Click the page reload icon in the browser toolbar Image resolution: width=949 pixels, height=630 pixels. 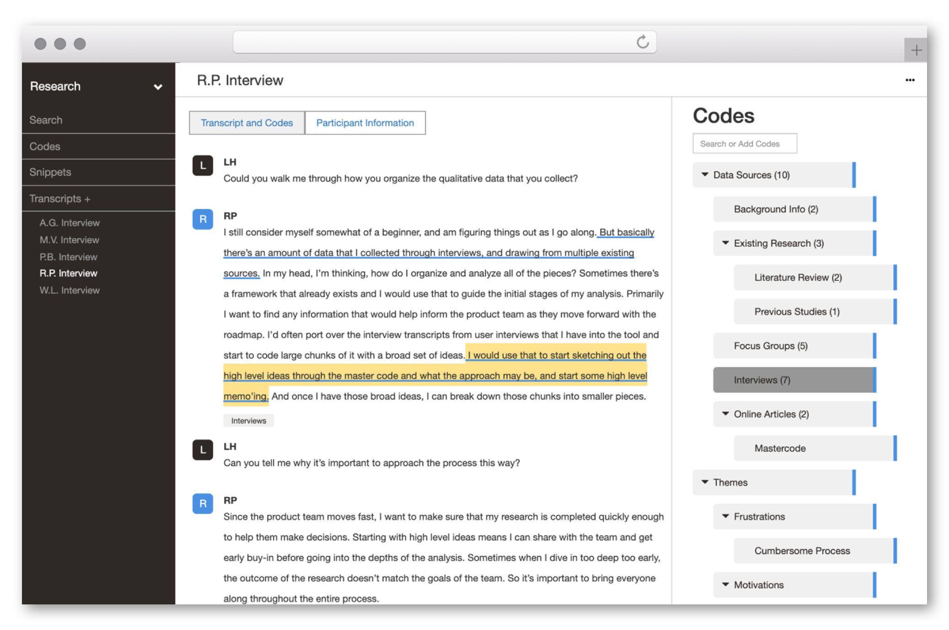[643, 42]
